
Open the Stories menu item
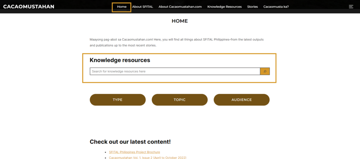pos(252,7)
